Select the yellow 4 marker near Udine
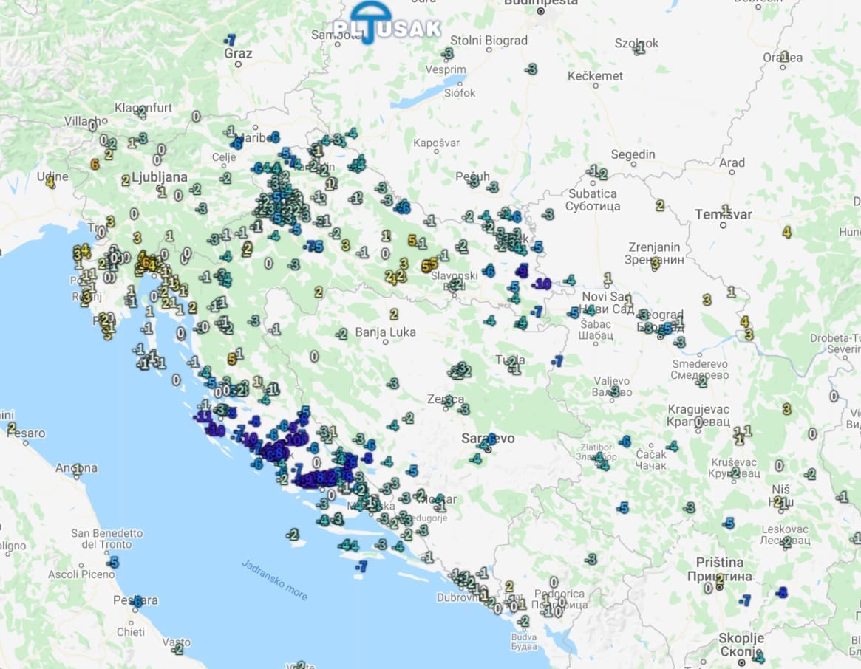861x669 pixels. click(x=50, y=181)
